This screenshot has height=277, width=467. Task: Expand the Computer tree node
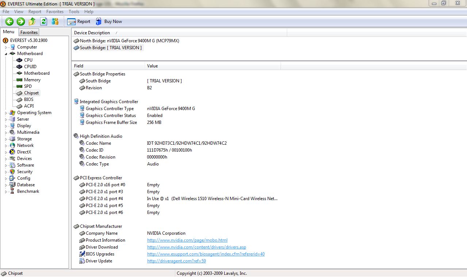(x=6, y=47)
